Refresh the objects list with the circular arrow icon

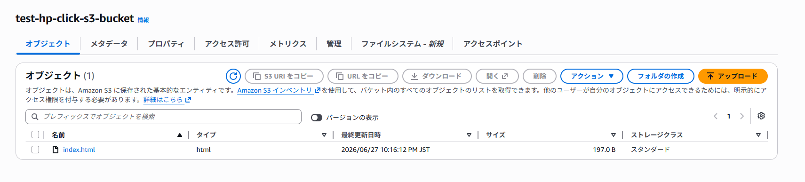pyautogui.click(x=233, y=76)
